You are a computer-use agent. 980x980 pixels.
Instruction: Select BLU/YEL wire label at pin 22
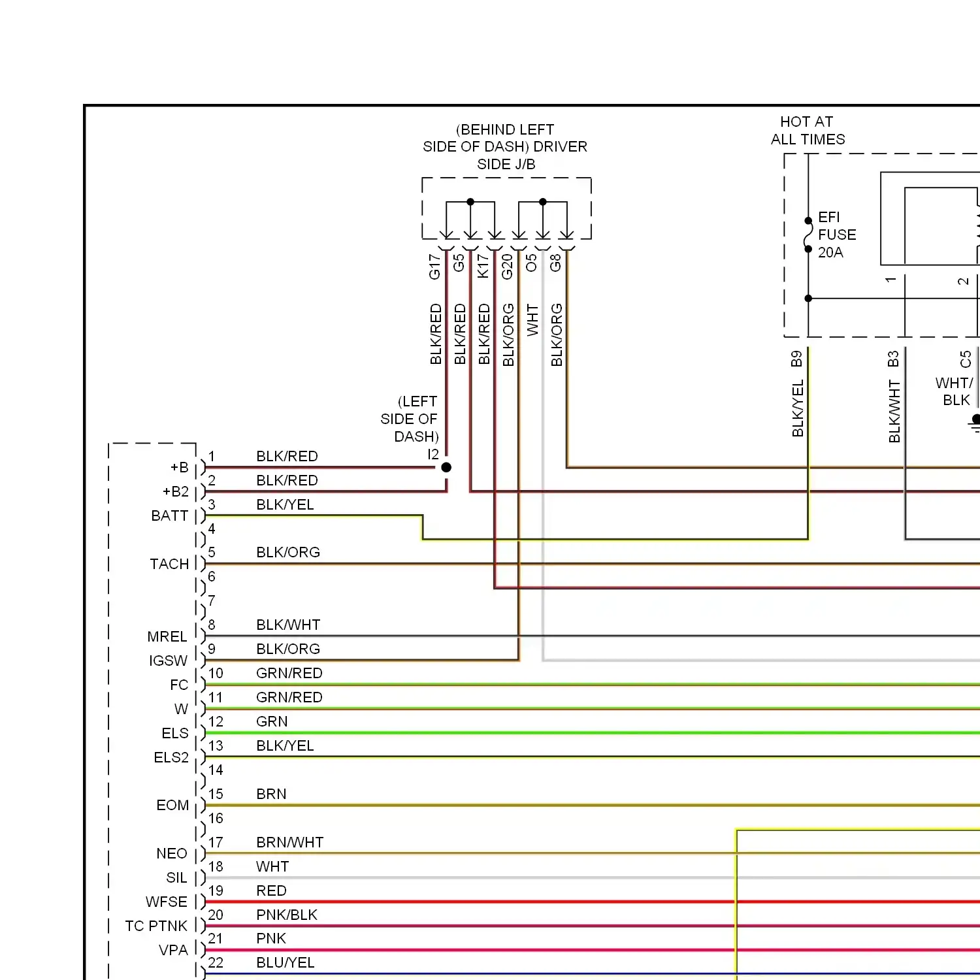(x=286, y=963)
